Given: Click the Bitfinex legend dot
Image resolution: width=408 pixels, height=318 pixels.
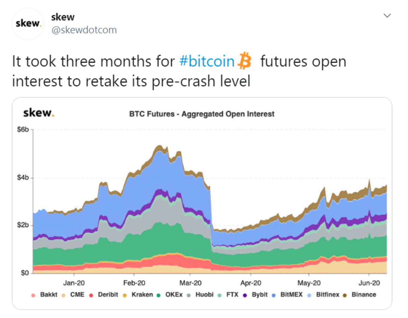Looking at the screenshot, I should [309, 295].
